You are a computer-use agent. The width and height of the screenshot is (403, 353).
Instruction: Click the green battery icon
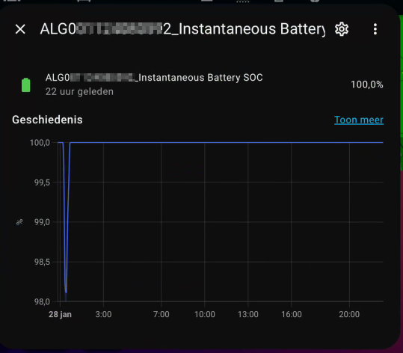tap(25, 85)
